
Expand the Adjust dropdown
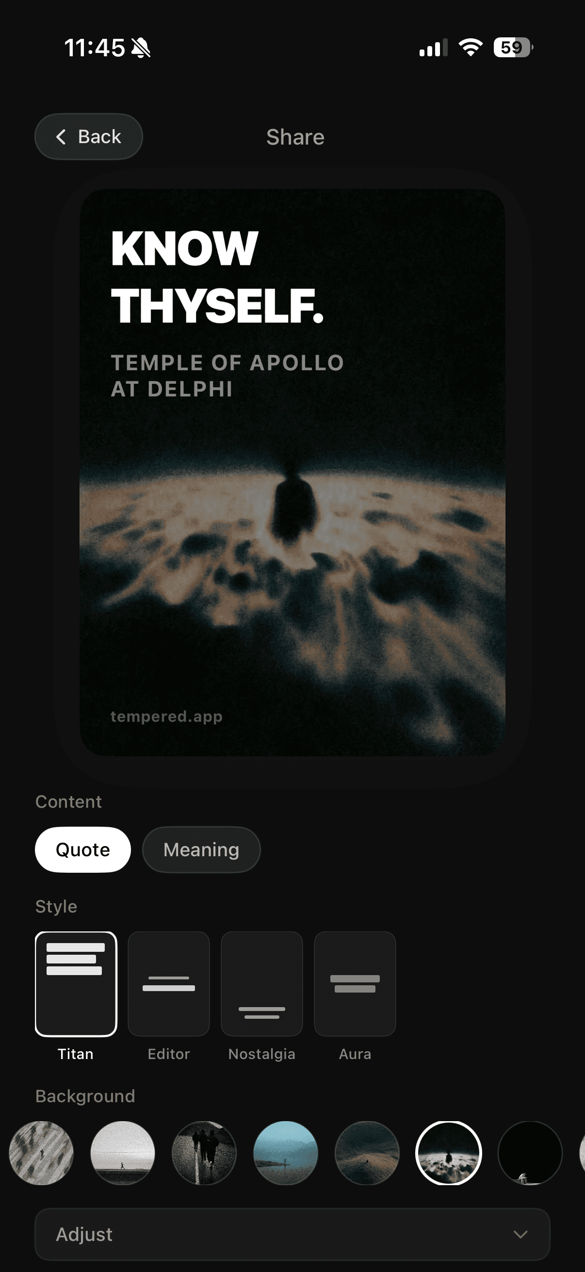click(x=292, y=1234)
